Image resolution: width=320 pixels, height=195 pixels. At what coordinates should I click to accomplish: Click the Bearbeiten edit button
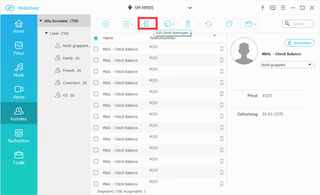299,43
